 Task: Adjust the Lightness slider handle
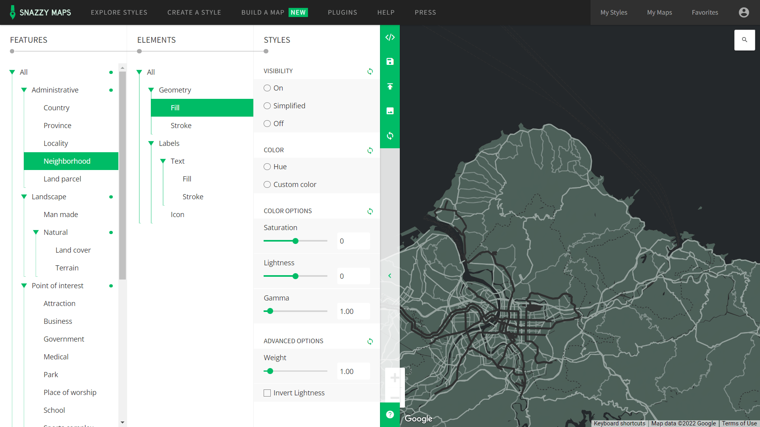295,276
